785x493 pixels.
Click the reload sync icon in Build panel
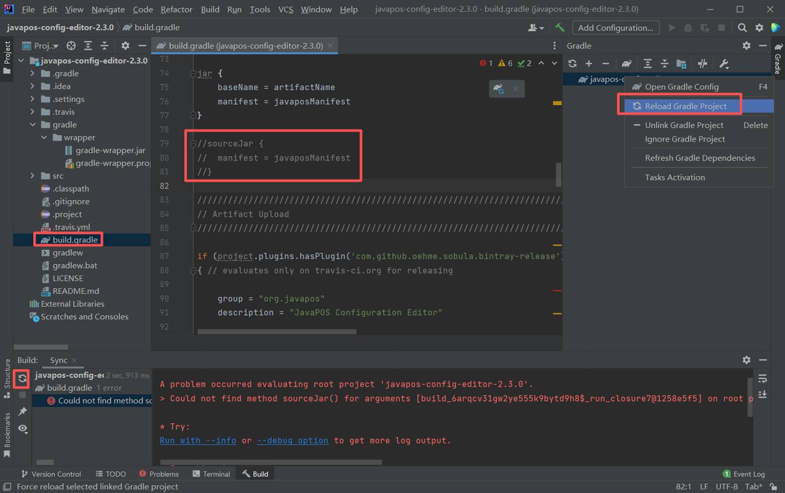point(22,379)
